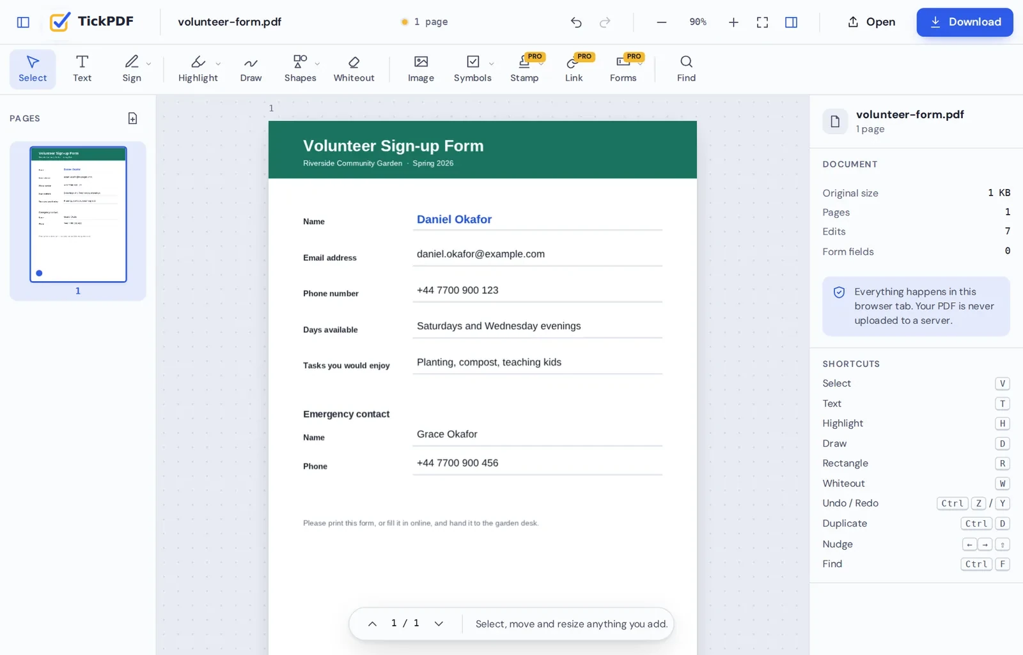This screenshot has width=1023, height=655.
Task: Undo the last edit
Action: click(x=576, y=22)
